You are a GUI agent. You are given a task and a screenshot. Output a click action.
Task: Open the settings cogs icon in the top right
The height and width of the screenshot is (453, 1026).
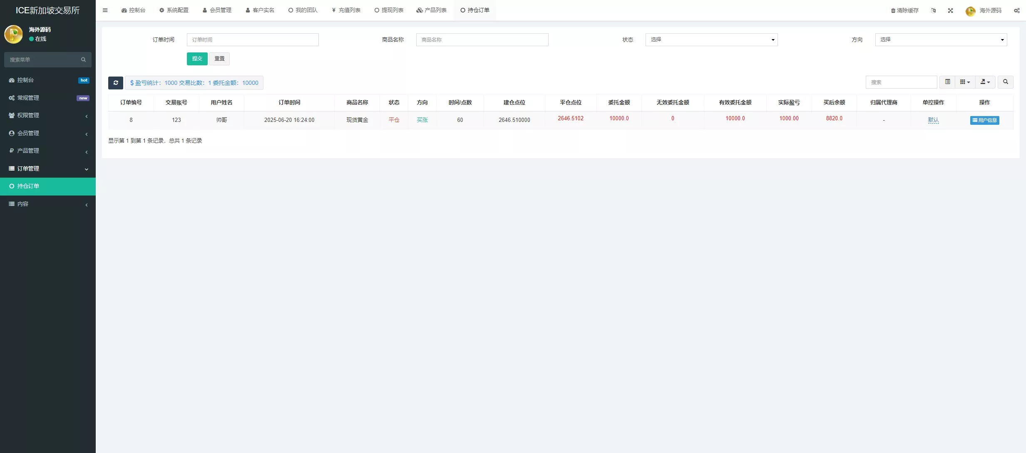pyautogui.click(x=1017, y=10)
